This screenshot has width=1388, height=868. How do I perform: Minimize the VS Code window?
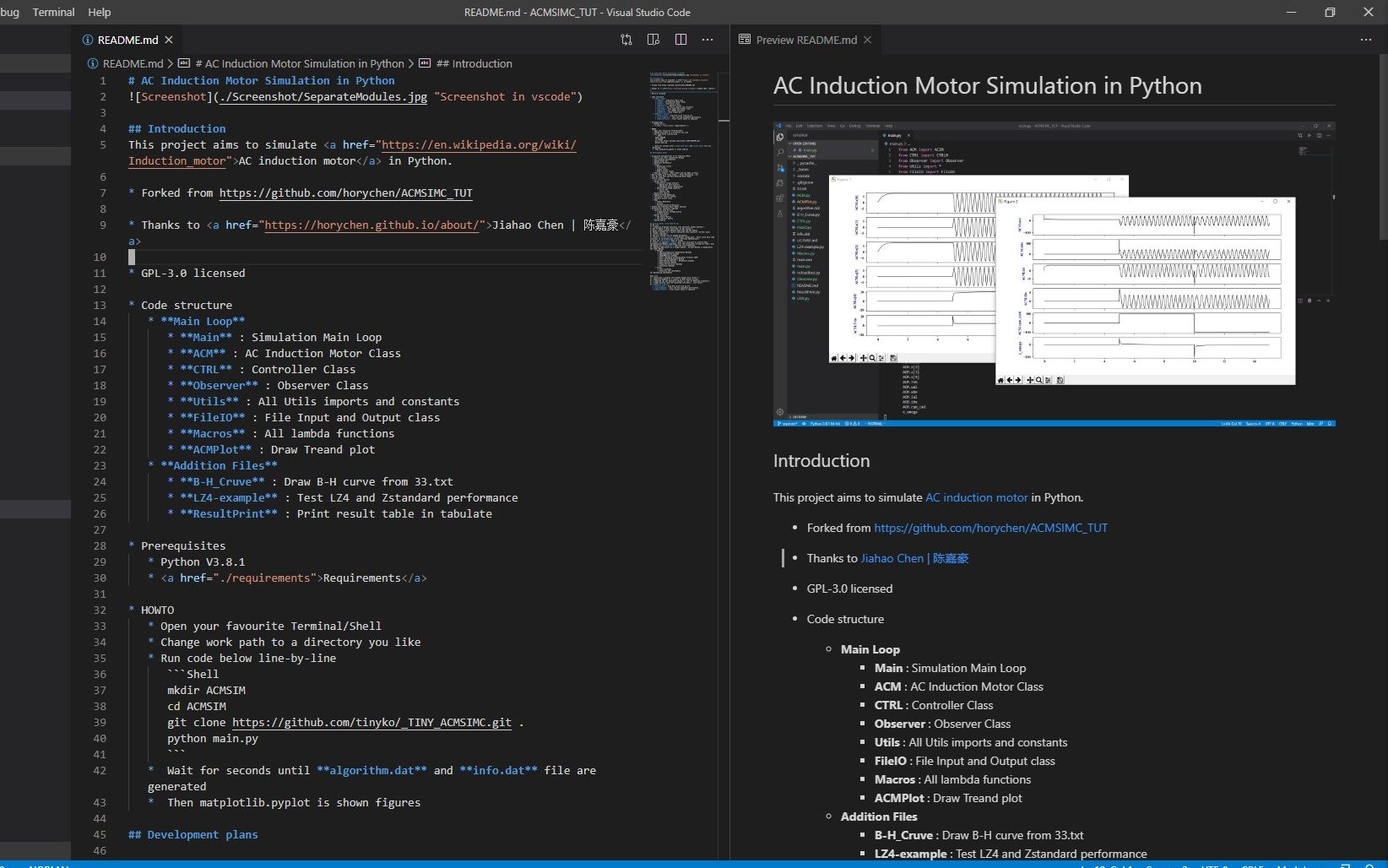[x=1291, y=12]
